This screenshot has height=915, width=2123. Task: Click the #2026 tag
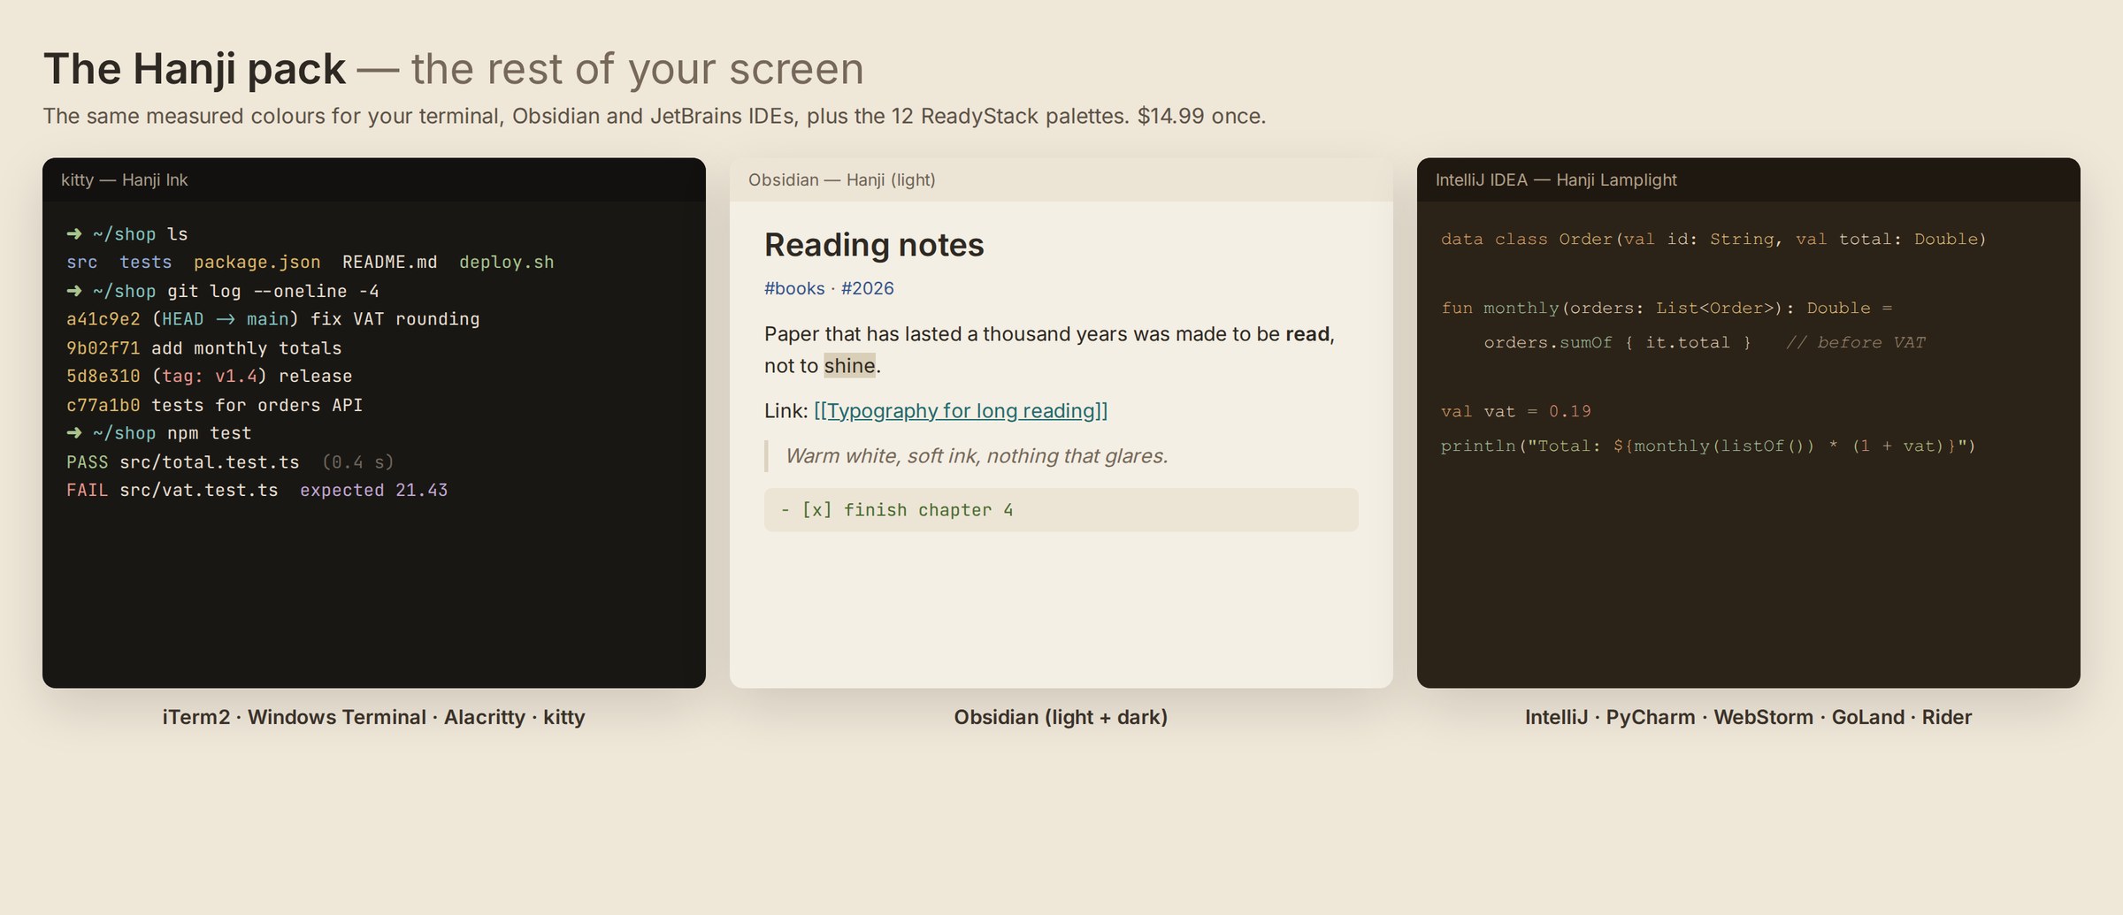(868, 288)
